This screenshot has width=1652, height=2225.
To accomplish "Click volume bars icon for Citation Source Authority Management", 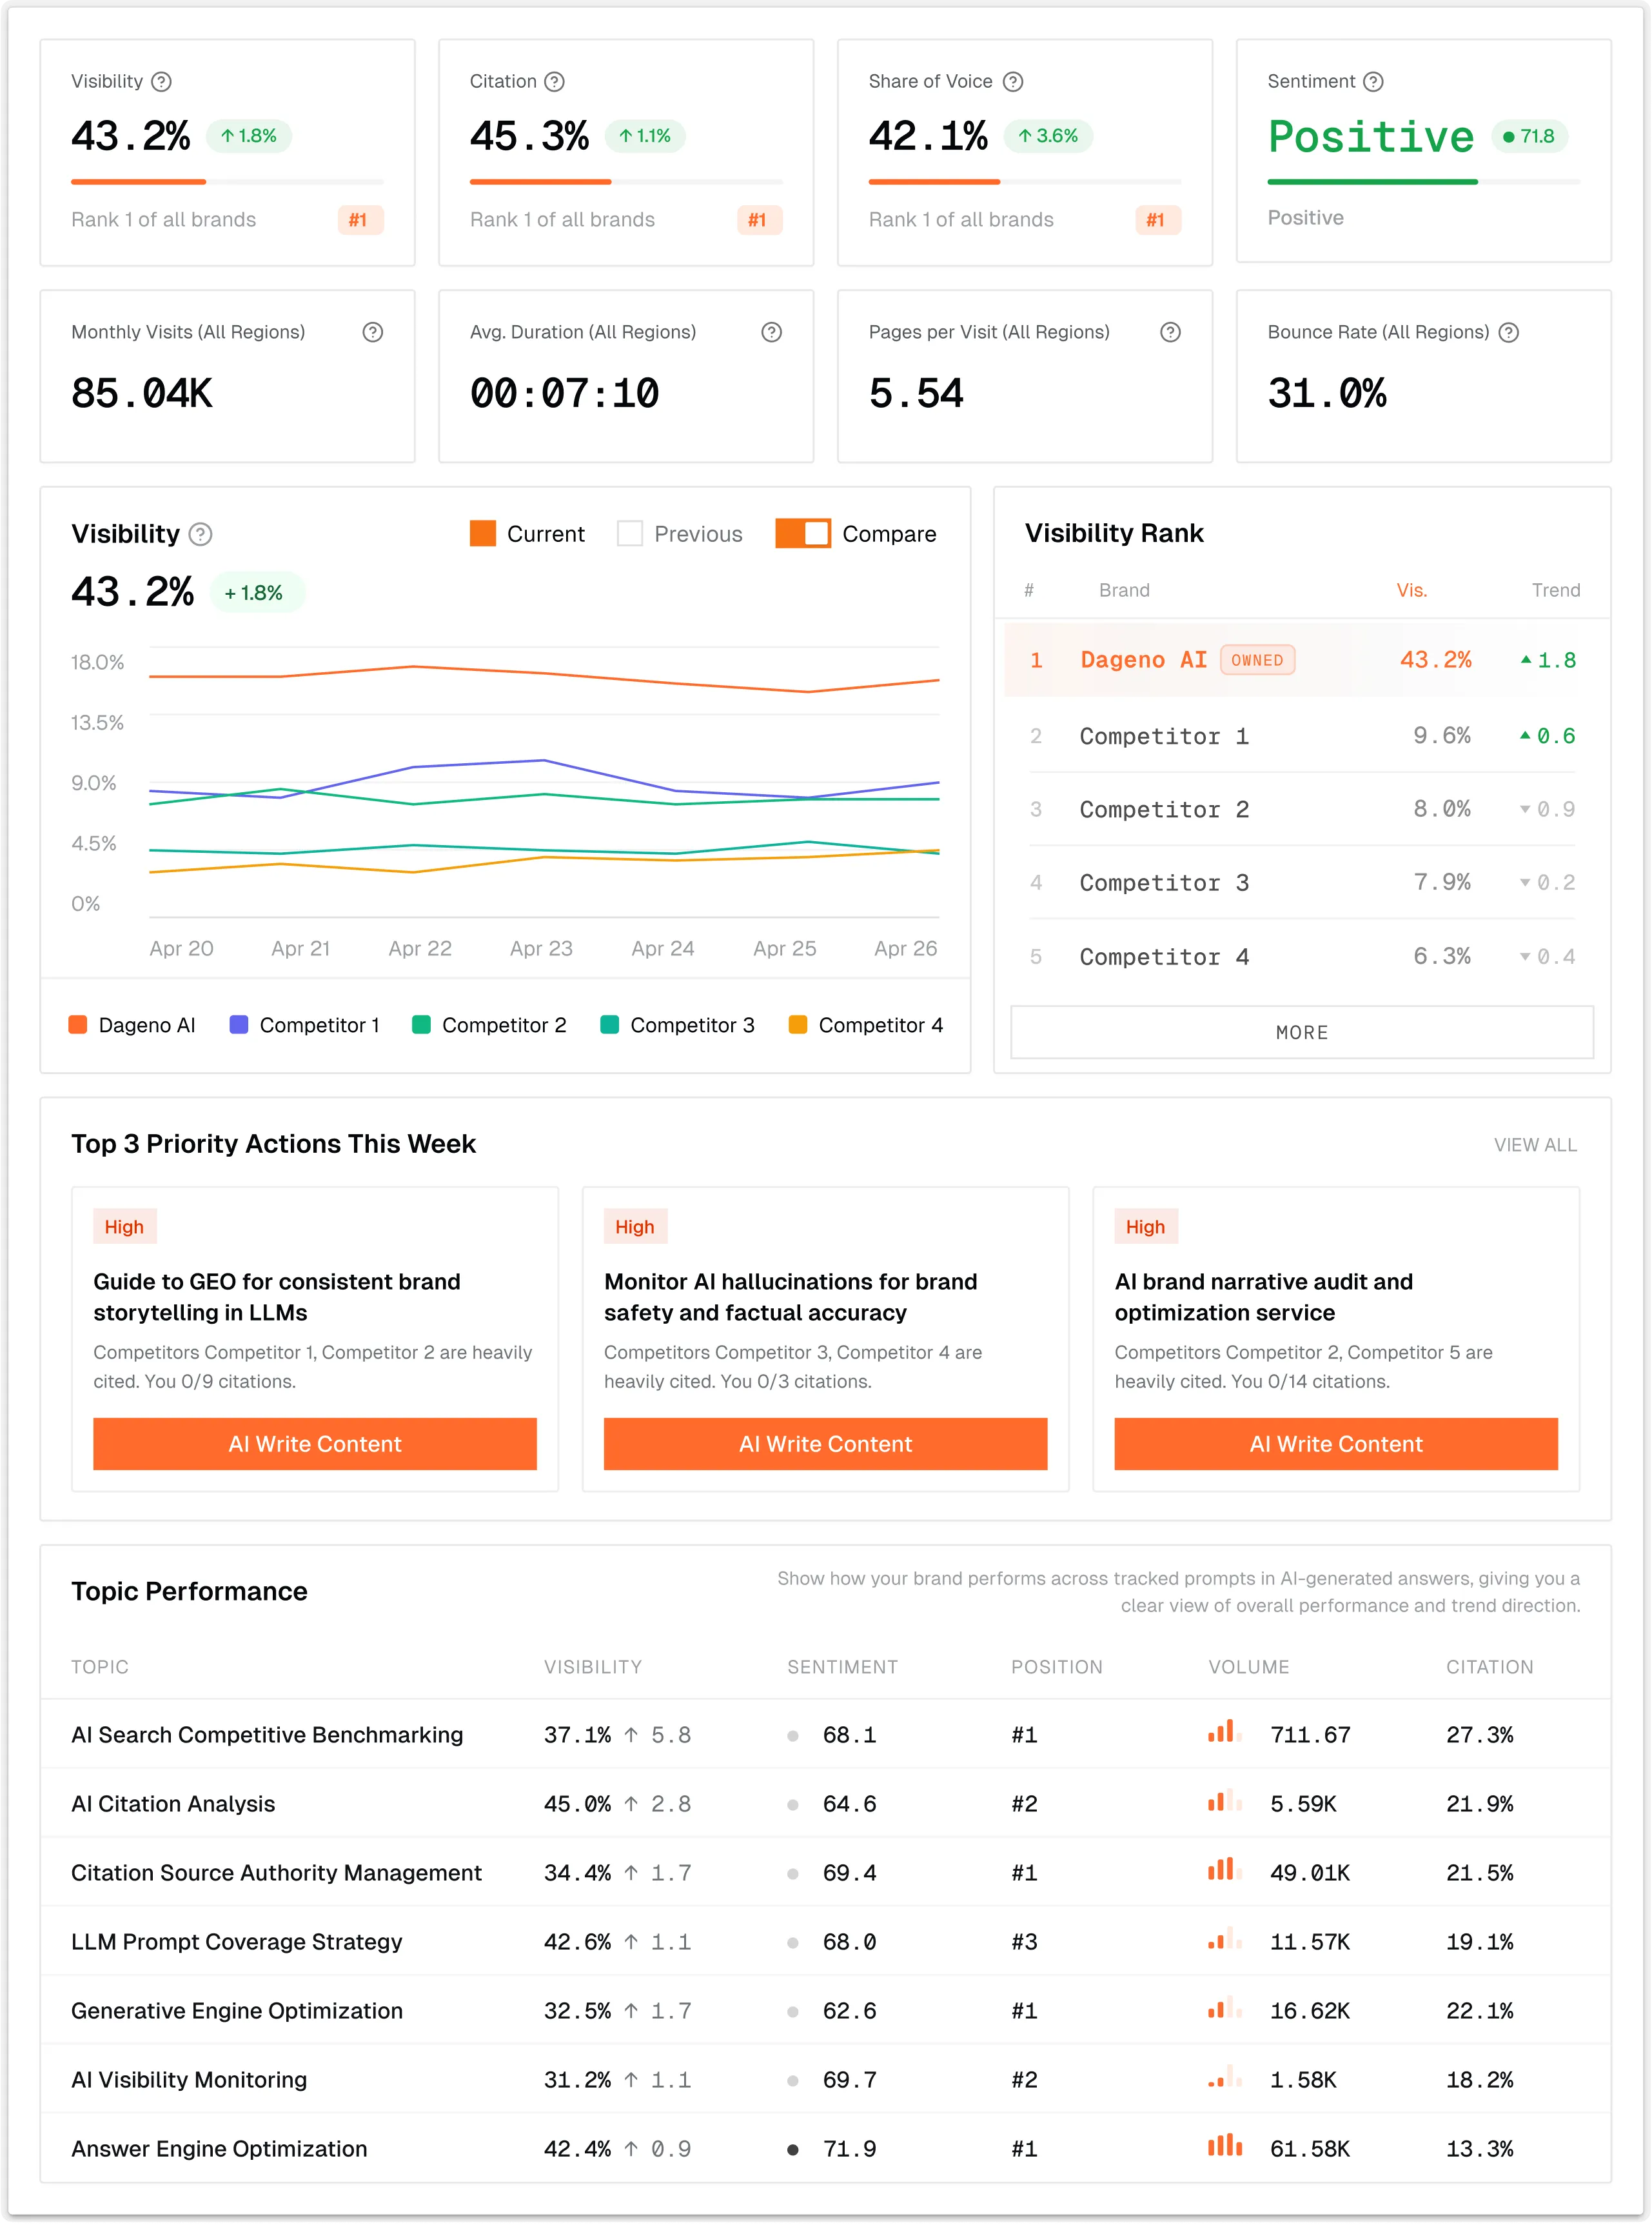I will click(x=1225, y=1869).
